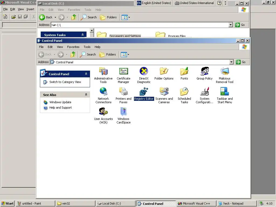
Task: Switch to Microsoft Visual C++ taskbar button
Action: 196,203
